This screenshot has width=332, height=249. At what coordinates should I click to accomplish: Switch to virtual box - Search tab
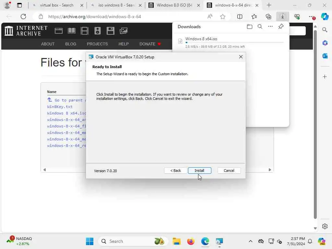pyautogui.click(x=57, y=5)
